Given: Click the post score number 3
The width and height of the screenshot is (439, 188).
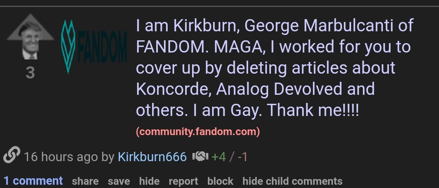Looking at the screenshot, I should click(x=30, y=73).
